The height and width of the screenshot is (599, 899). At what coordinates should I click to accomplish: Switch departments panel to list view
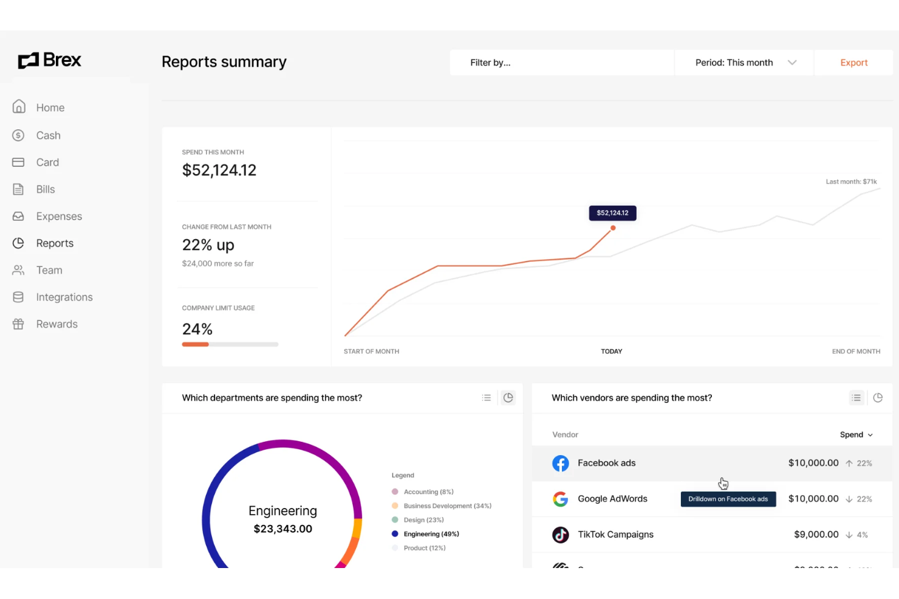click(x=487, y=398)
